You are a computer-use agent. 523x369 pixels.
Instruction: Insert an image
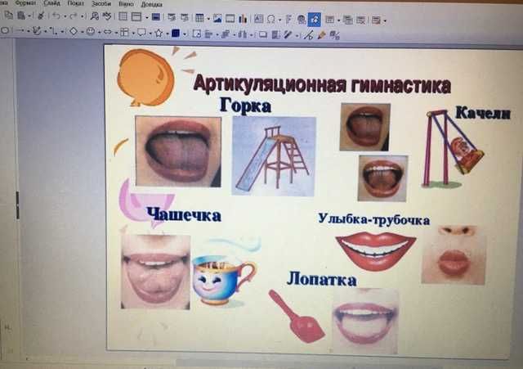point(217,18)
